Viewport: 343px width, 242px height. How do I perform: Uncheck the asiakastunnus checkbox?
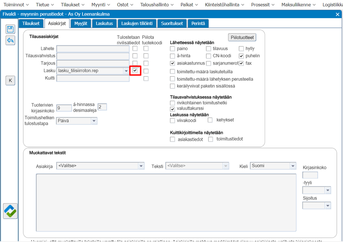click(x=172, y=64)
